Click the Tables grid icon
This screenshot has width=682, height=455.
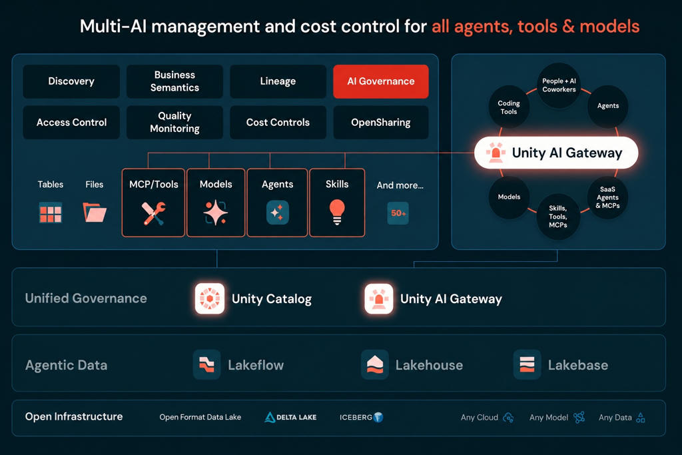[51, 213]
